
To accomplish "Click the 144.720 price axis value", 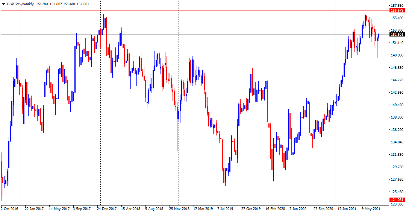I will tap(397, 80).
